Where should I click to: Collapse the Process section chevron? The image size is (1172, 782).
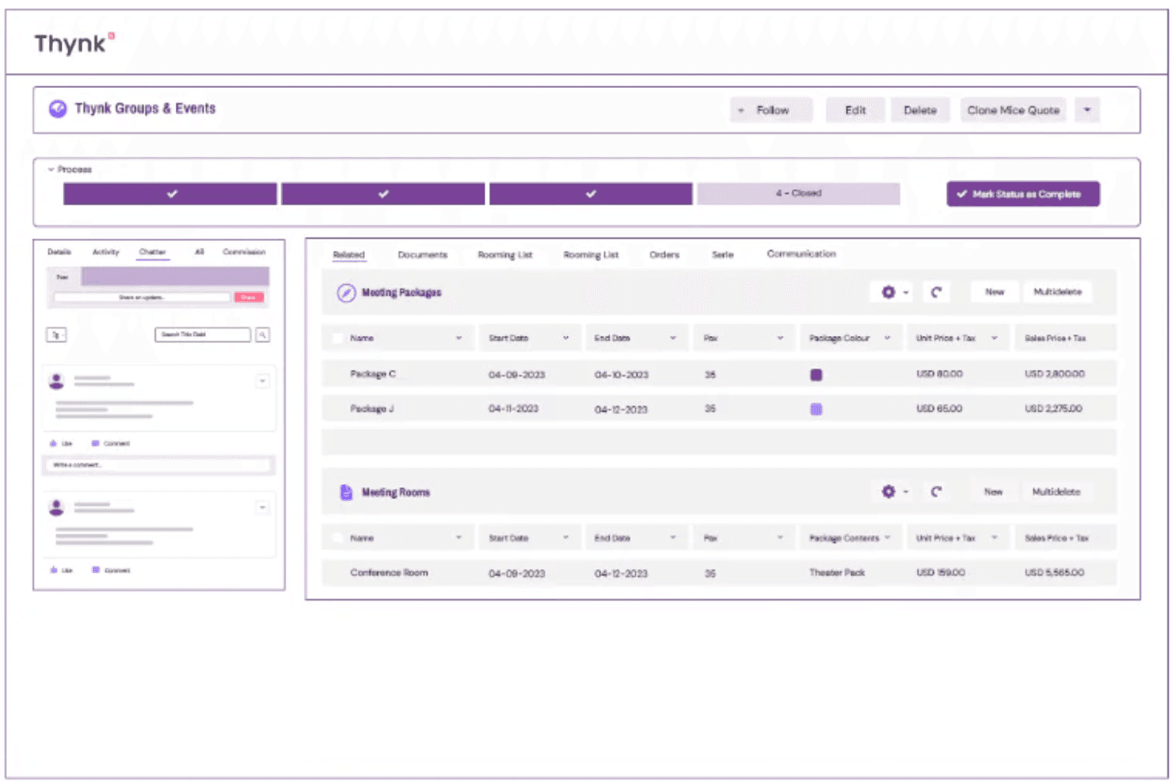point(51,170)
